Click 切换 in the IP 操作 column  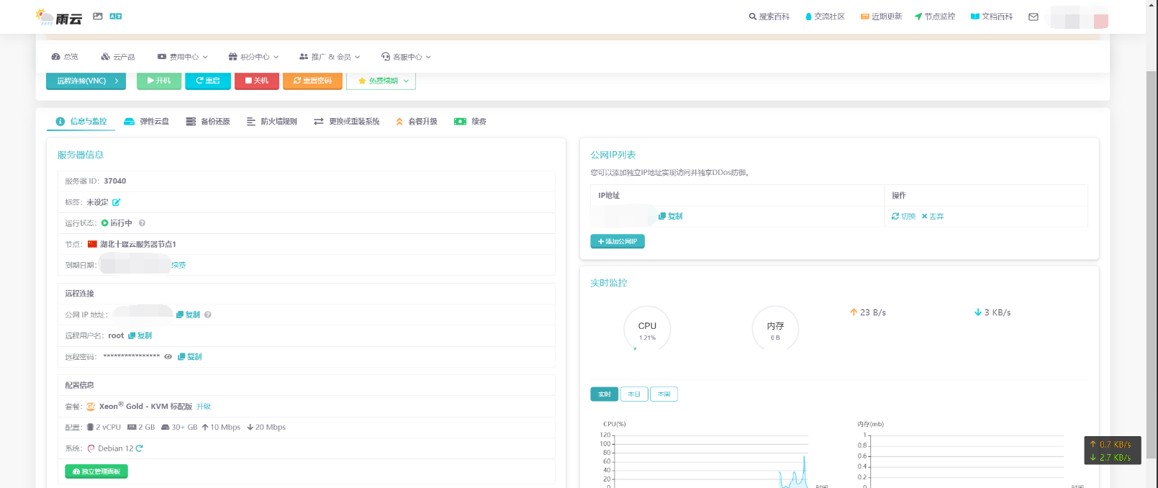coord(904,216)
